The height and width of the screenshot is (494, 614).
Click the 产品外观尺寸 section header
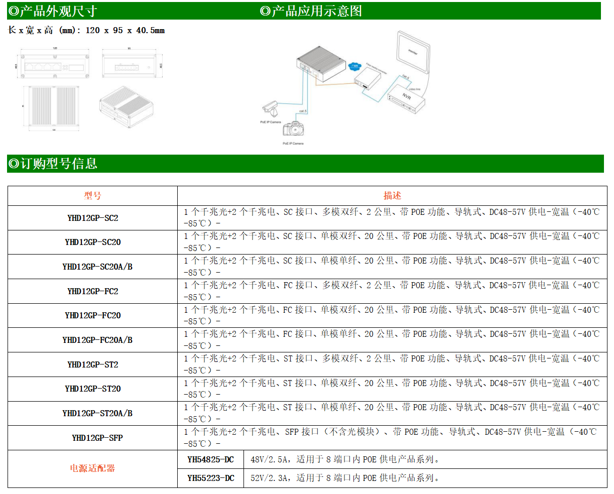(x=53, y=11)
